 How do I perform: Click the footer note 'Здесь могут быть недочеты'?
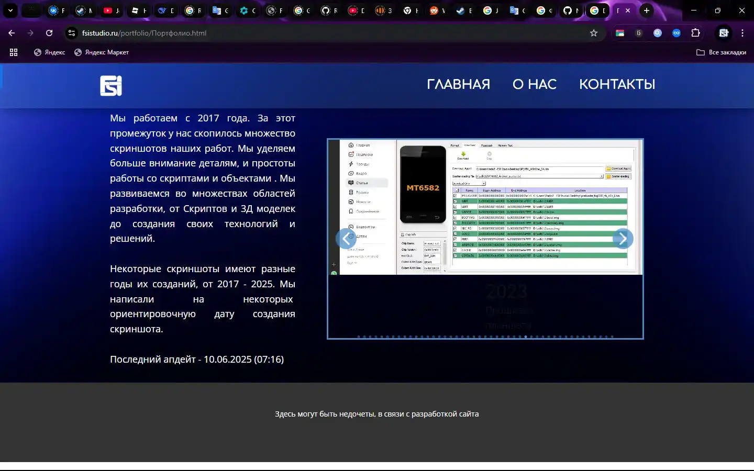[x=377, y=414]
